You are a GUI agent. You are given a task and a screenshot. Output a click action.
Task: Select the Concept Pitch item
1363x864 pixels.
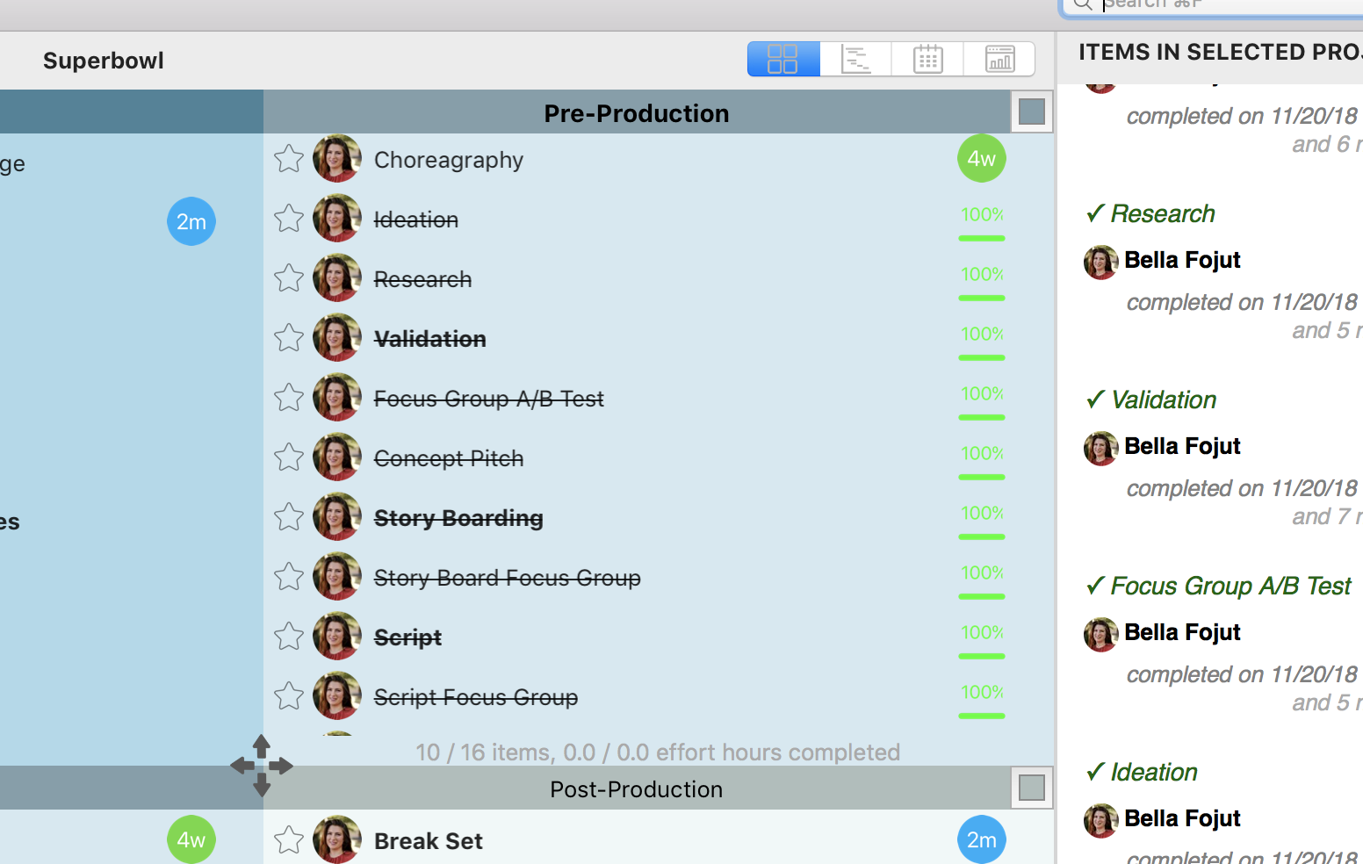pyautogui.click(x=448, y=458)
